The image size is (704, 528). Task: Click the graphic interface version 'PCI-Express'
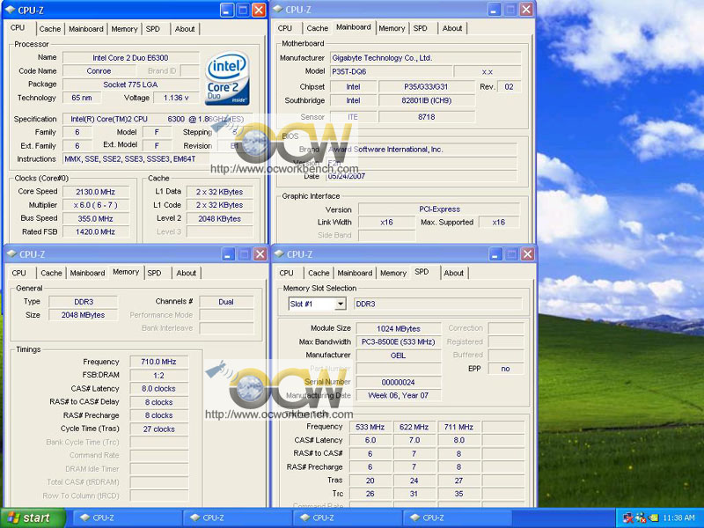click(x=439, y=209)
